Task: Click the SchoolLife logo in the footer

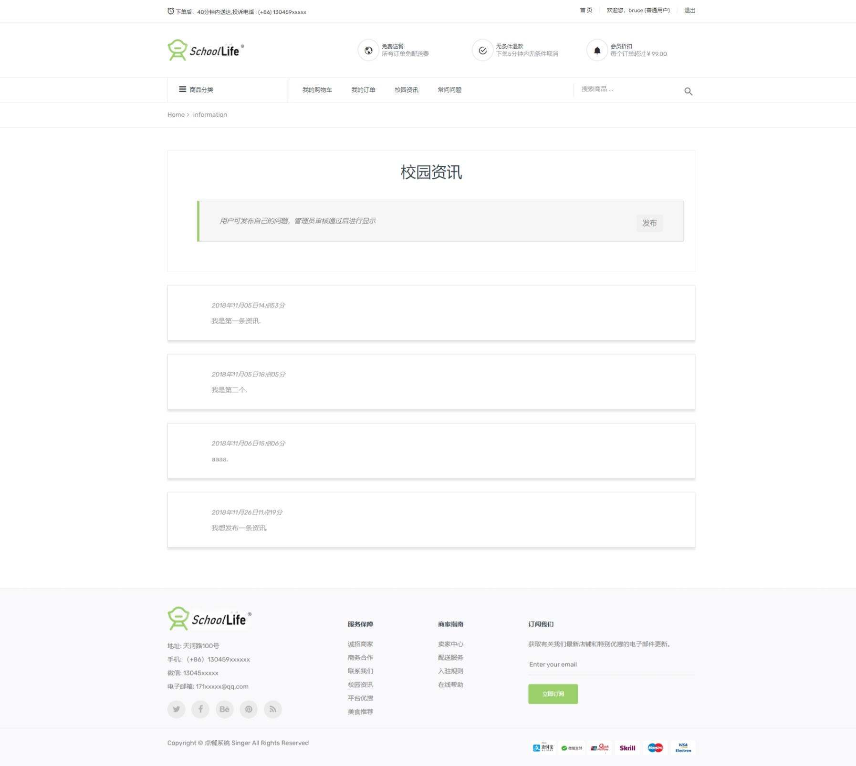Action: click(209, 619)
